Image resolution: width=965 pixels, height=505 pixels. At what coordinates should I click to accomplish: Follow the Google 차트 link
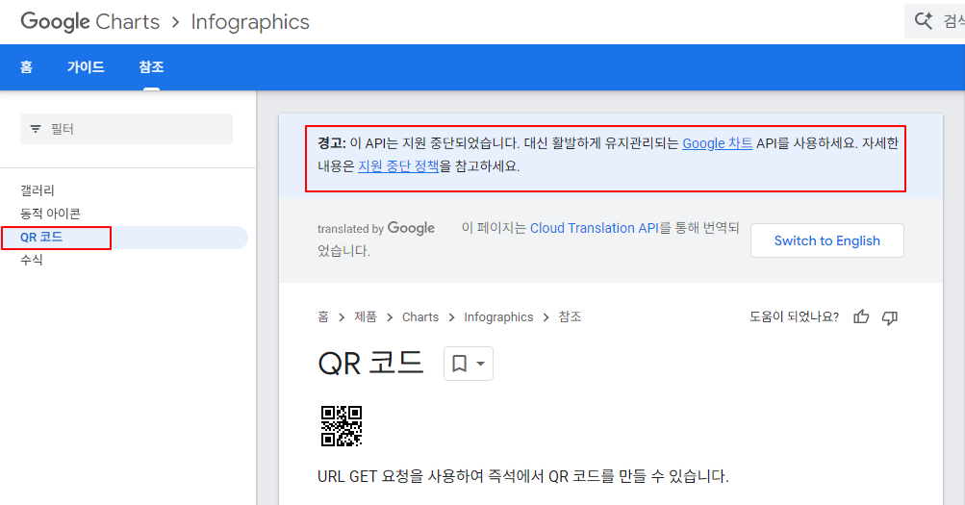pos(717,143)
